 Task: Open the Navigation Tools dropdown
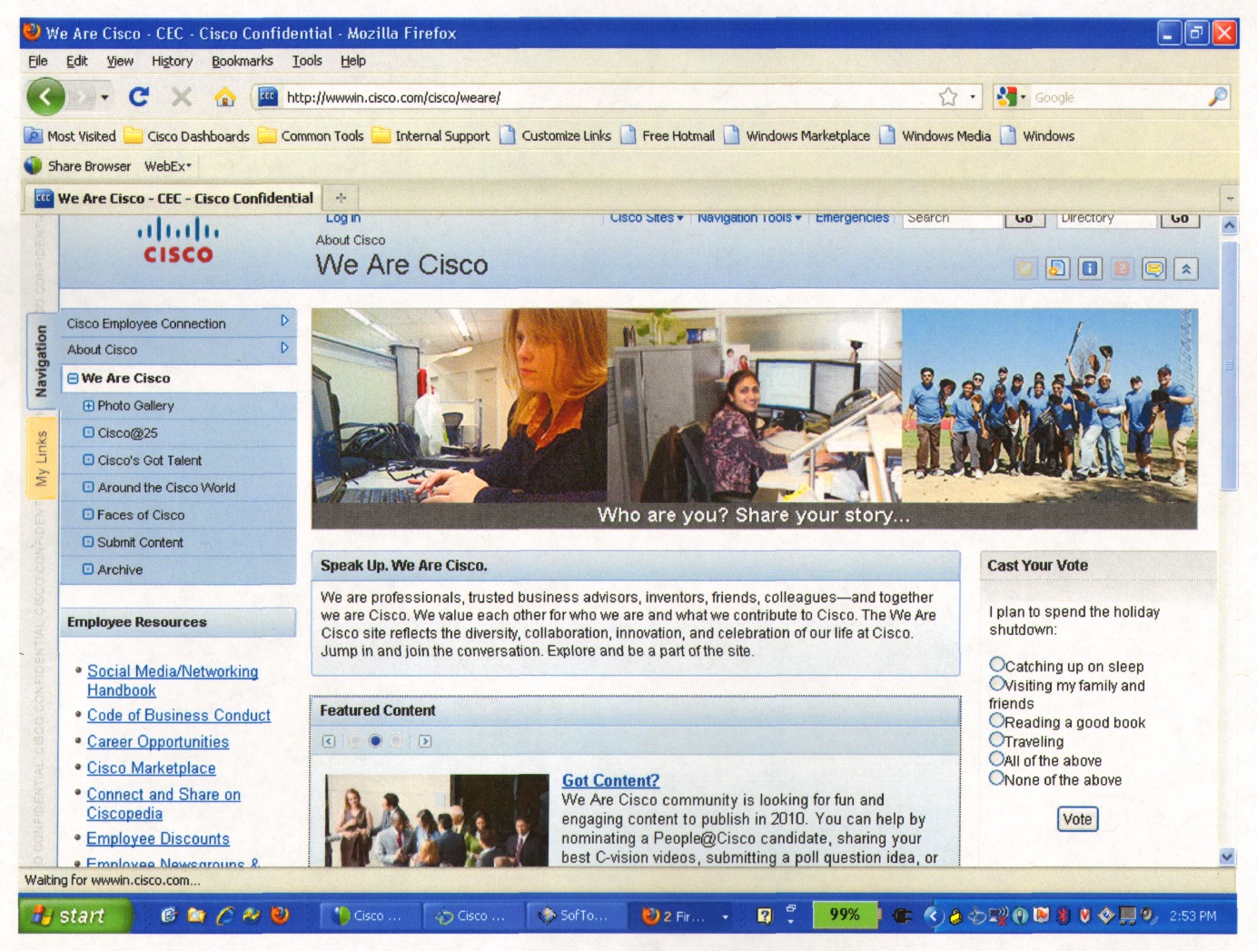749,218
